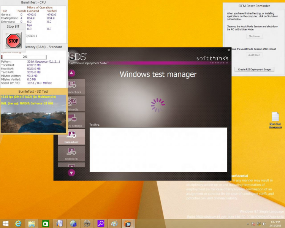Open the hddcheck item in SDS sidebar
285x228 pixels.
coord(71,154)
